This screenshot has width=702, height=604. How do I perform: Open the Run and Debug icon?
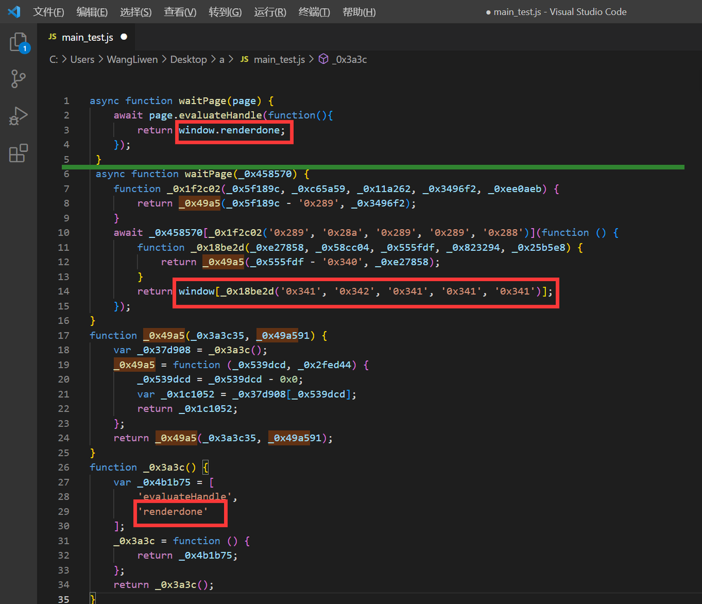tap(18, 116)
